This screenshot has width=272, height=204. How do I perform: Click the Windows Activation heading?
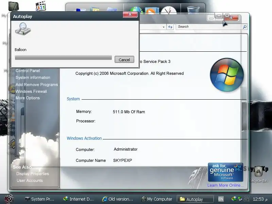tap(84, 138)
